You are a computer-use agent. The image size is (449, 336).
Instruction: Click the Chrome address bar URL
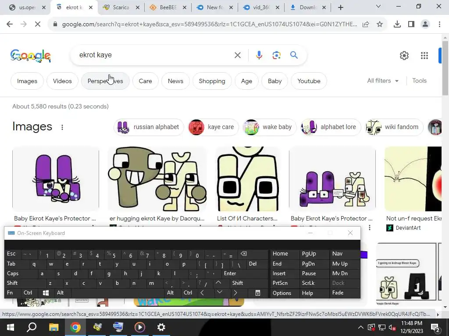(x=209, y=24)
